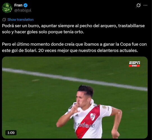Open the three-dot more options menu
Viewport: 152px width, 140px height.
tap(145, 5)
